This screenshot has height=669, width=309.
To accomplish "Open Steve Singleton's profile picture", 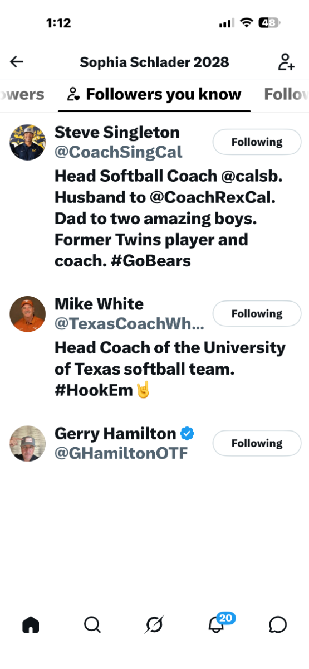I will pos(28,142).
